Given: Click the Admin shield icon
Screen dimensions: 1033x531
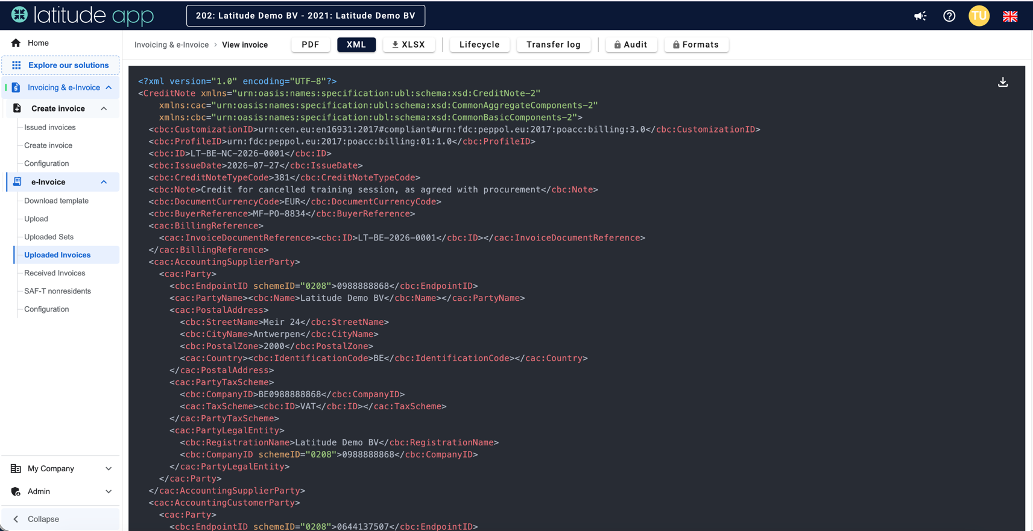Looking at the screenshot, I should [16, 492].
